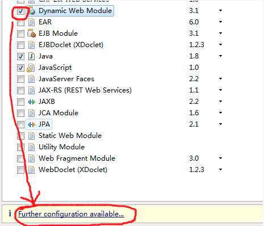Viewport: 264px width, 226px height.
Task: Select the EJB Module label
Action: (x=58, y=34)
